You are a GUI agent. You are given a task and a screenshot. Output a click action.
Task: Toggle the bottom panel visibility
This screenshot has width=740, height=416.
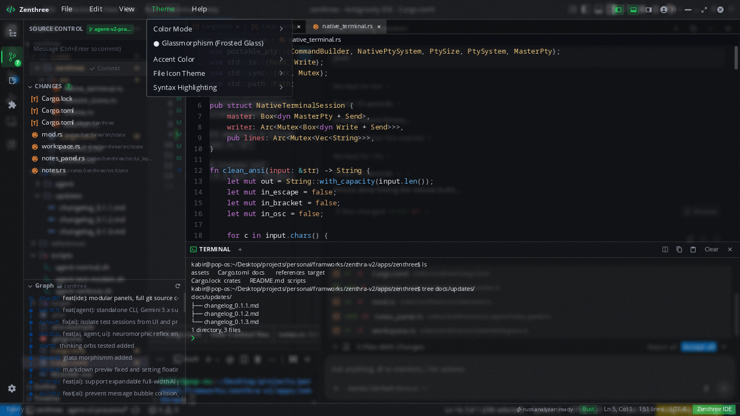coord(633,9)
